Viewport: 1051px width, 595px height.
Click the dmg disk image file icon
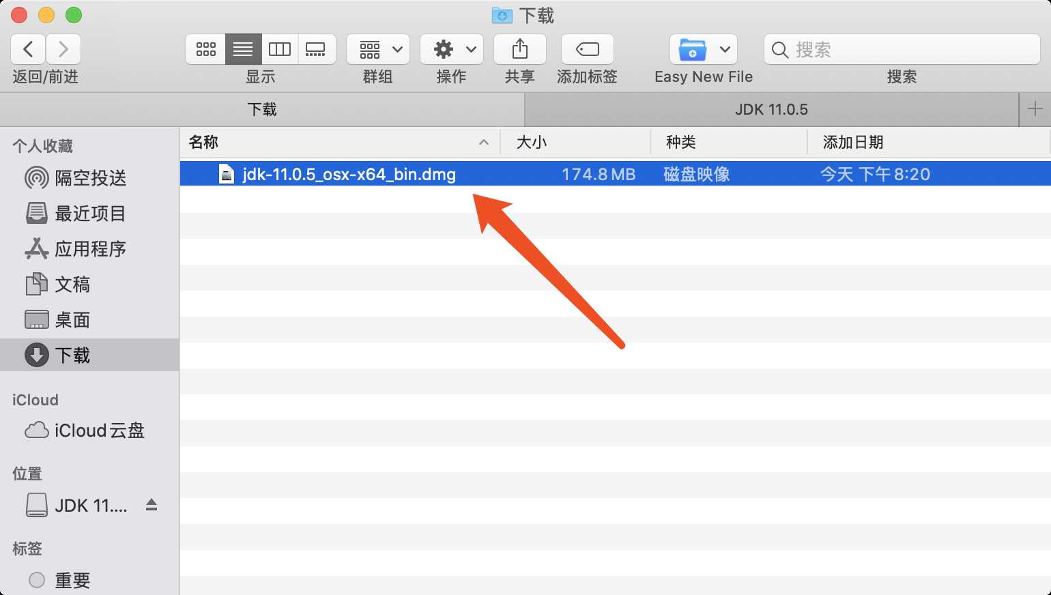pos(226,174)
